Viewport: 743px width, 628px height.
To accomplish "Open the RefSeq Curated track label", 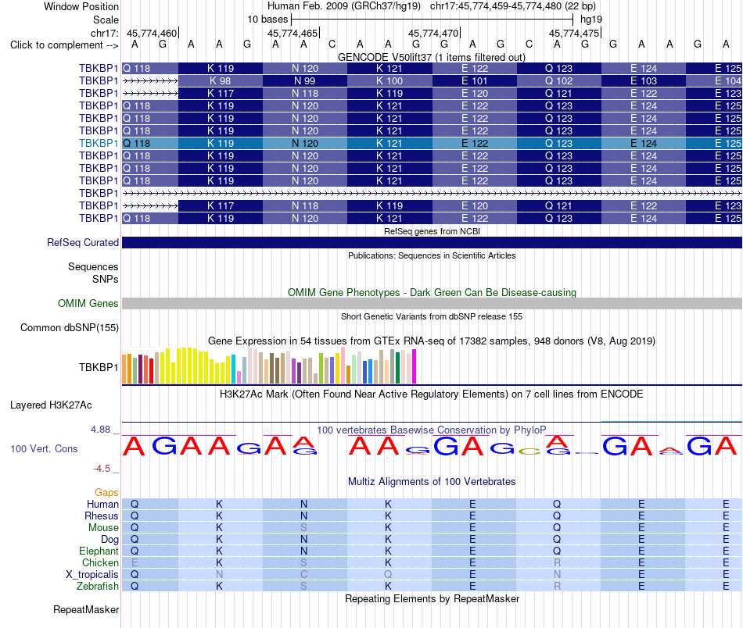I will pyautogui.click(x=82, y=242).
